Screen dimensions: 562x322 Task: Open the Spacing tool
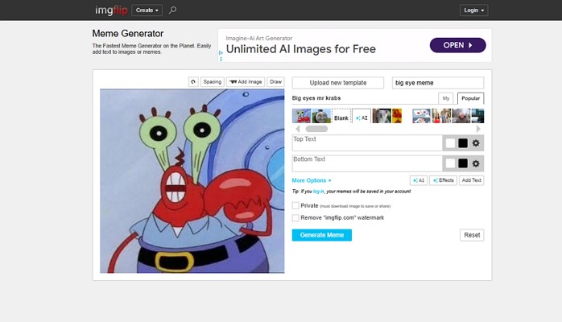213,81
